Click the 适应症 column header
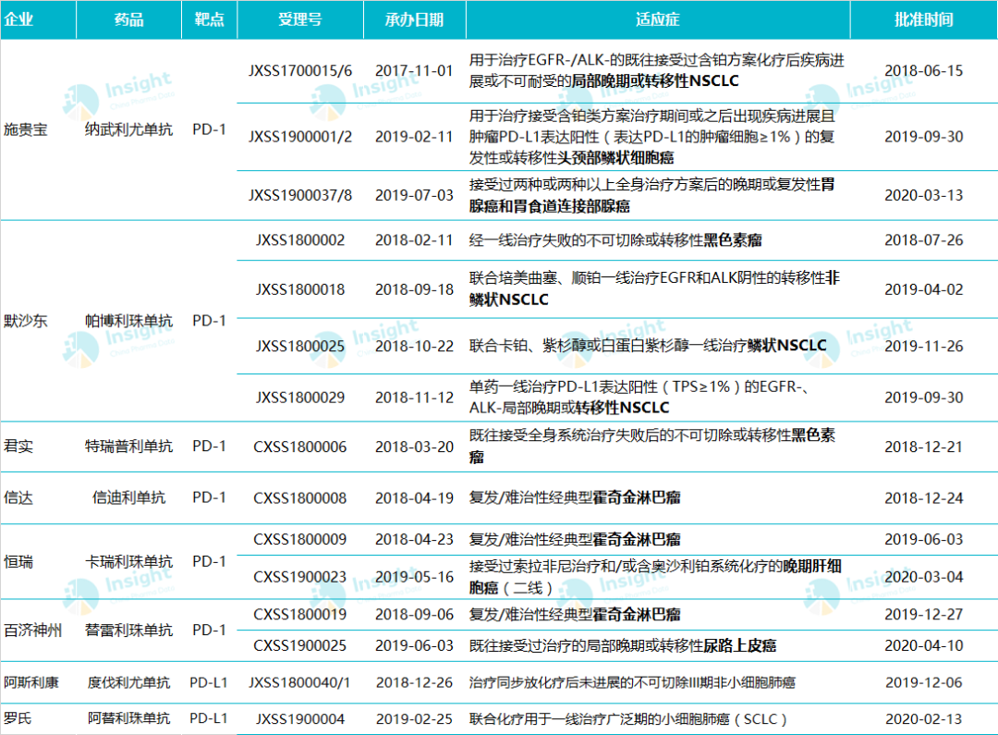998x735 pixels. pos(658,19)
